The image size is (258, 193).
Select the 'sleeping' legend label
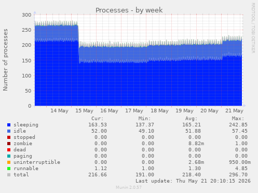[26, 125]
